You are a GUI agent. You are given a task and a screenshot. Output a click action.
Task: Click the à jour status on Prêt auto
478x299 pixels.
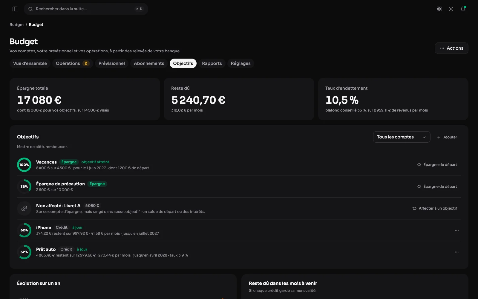[x=82, y=249]
